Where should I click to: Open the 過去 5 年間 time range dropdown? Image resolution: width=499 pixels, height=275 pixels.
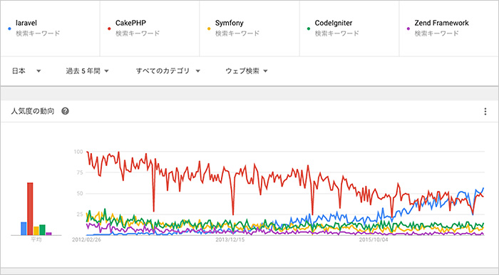tap(87, 71)
